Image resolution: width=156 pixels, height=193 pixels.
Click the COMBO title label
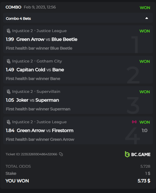(14, 7)
